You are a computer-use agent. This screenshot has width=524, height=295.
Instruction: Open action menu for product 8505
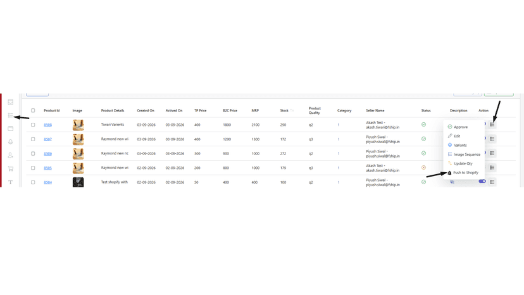click(x=492, y=168)
